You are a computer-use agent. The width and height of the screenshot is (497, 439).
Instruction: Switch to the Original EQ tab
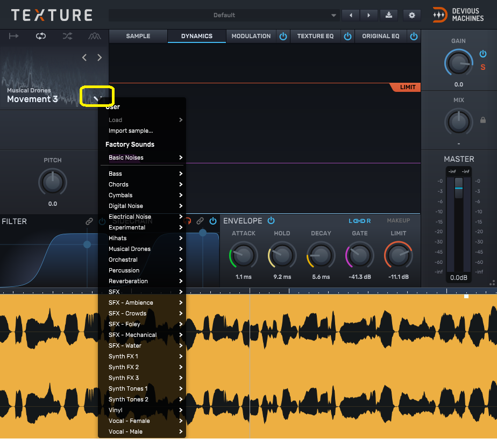381,36
